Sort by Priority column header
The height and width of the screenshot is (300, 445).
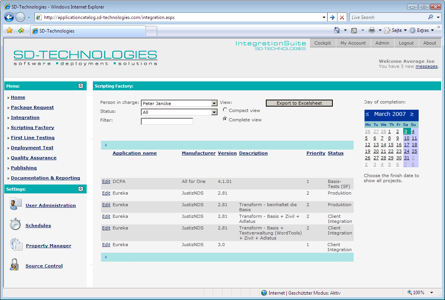(316, 153)
